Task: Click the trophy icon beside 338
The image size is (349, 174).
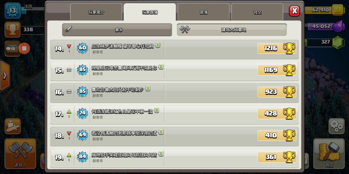Action: [x=13, y=29]
